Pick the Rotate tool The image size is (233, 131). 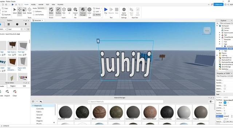29,11
